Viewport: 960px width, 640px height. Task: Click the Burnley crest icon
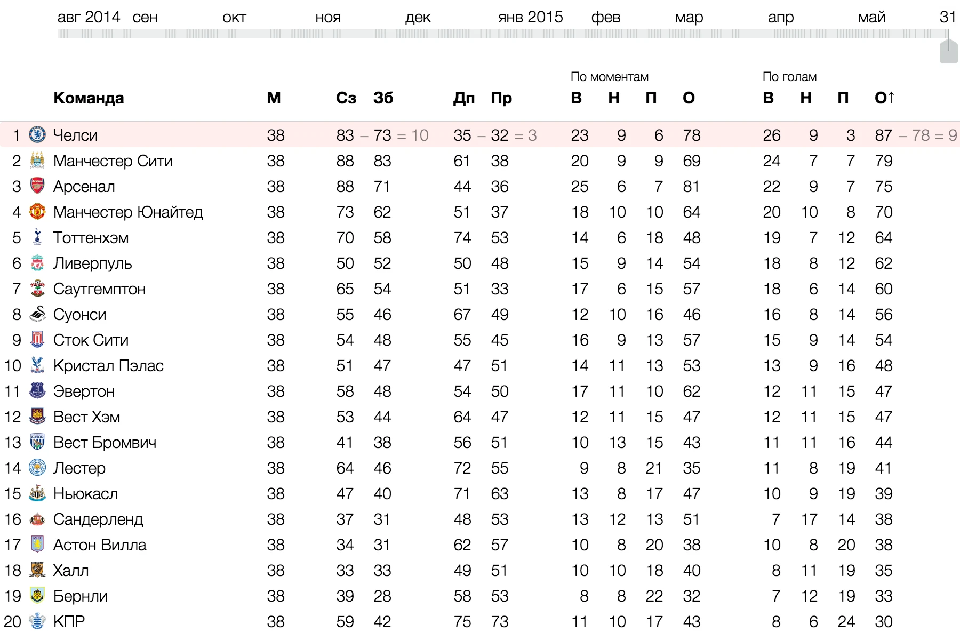[x=37, y=596]
